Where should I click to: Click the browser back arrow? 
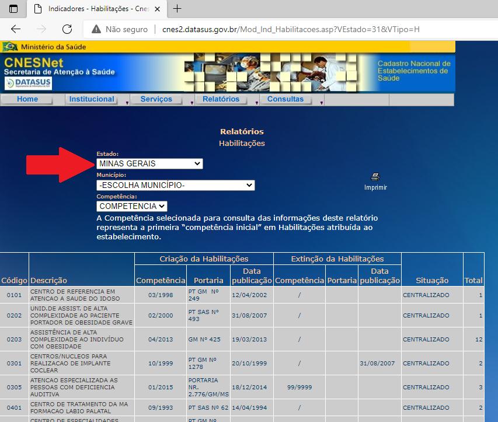pos(16,29)
